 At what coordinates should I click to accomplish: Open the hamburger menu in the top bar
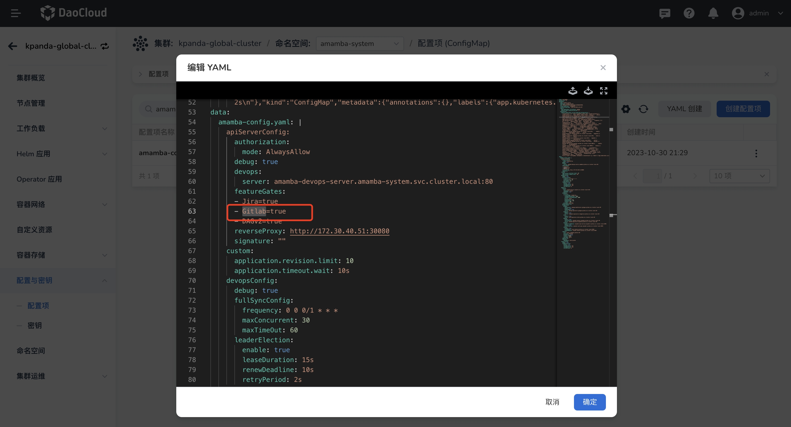pos(16,13)
